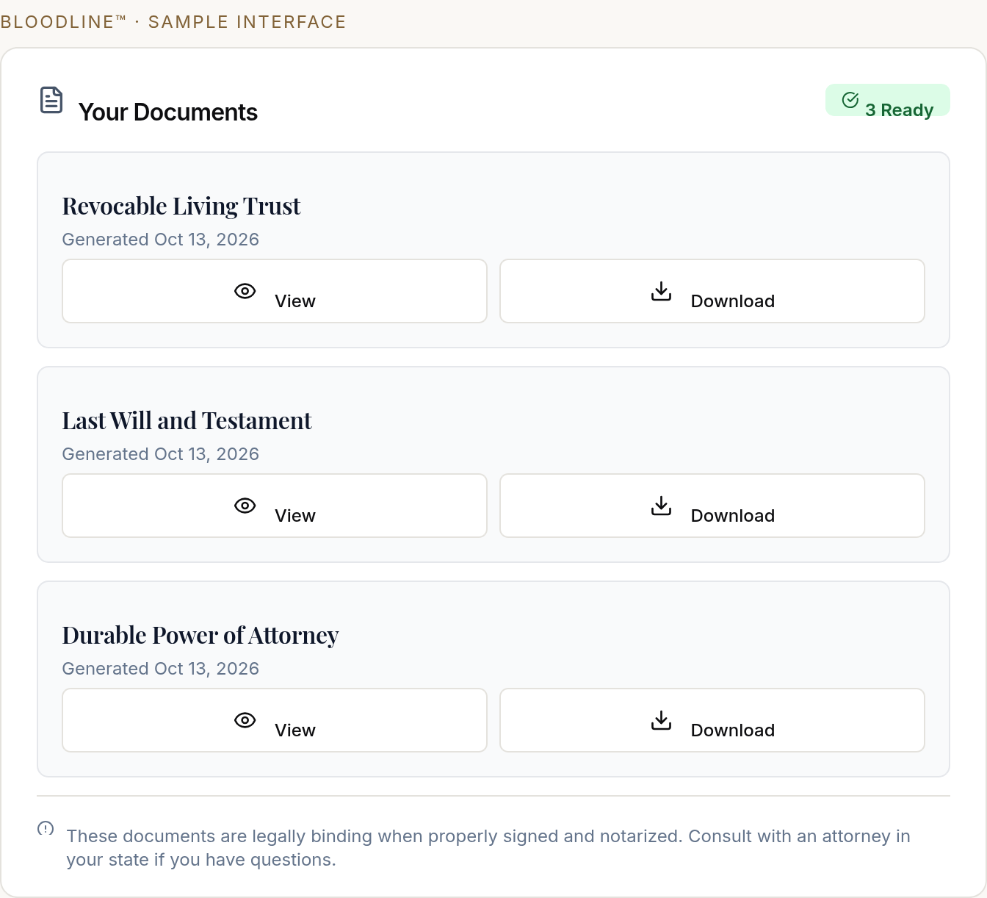The image size is (987, 898).
Task: Click Generated date under Revocable Living Trust
Action: 161,240
